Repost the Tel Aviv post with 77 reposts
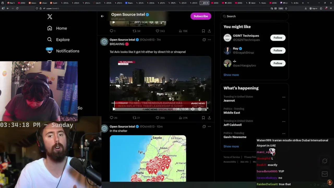 click(136, 118)
